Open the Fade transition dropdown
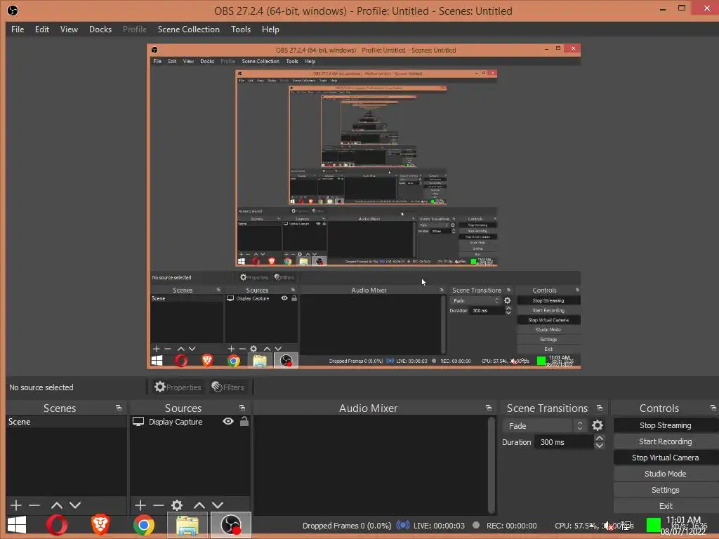The width and height of the screenshot is (719, 539). (x=544, y=426)
